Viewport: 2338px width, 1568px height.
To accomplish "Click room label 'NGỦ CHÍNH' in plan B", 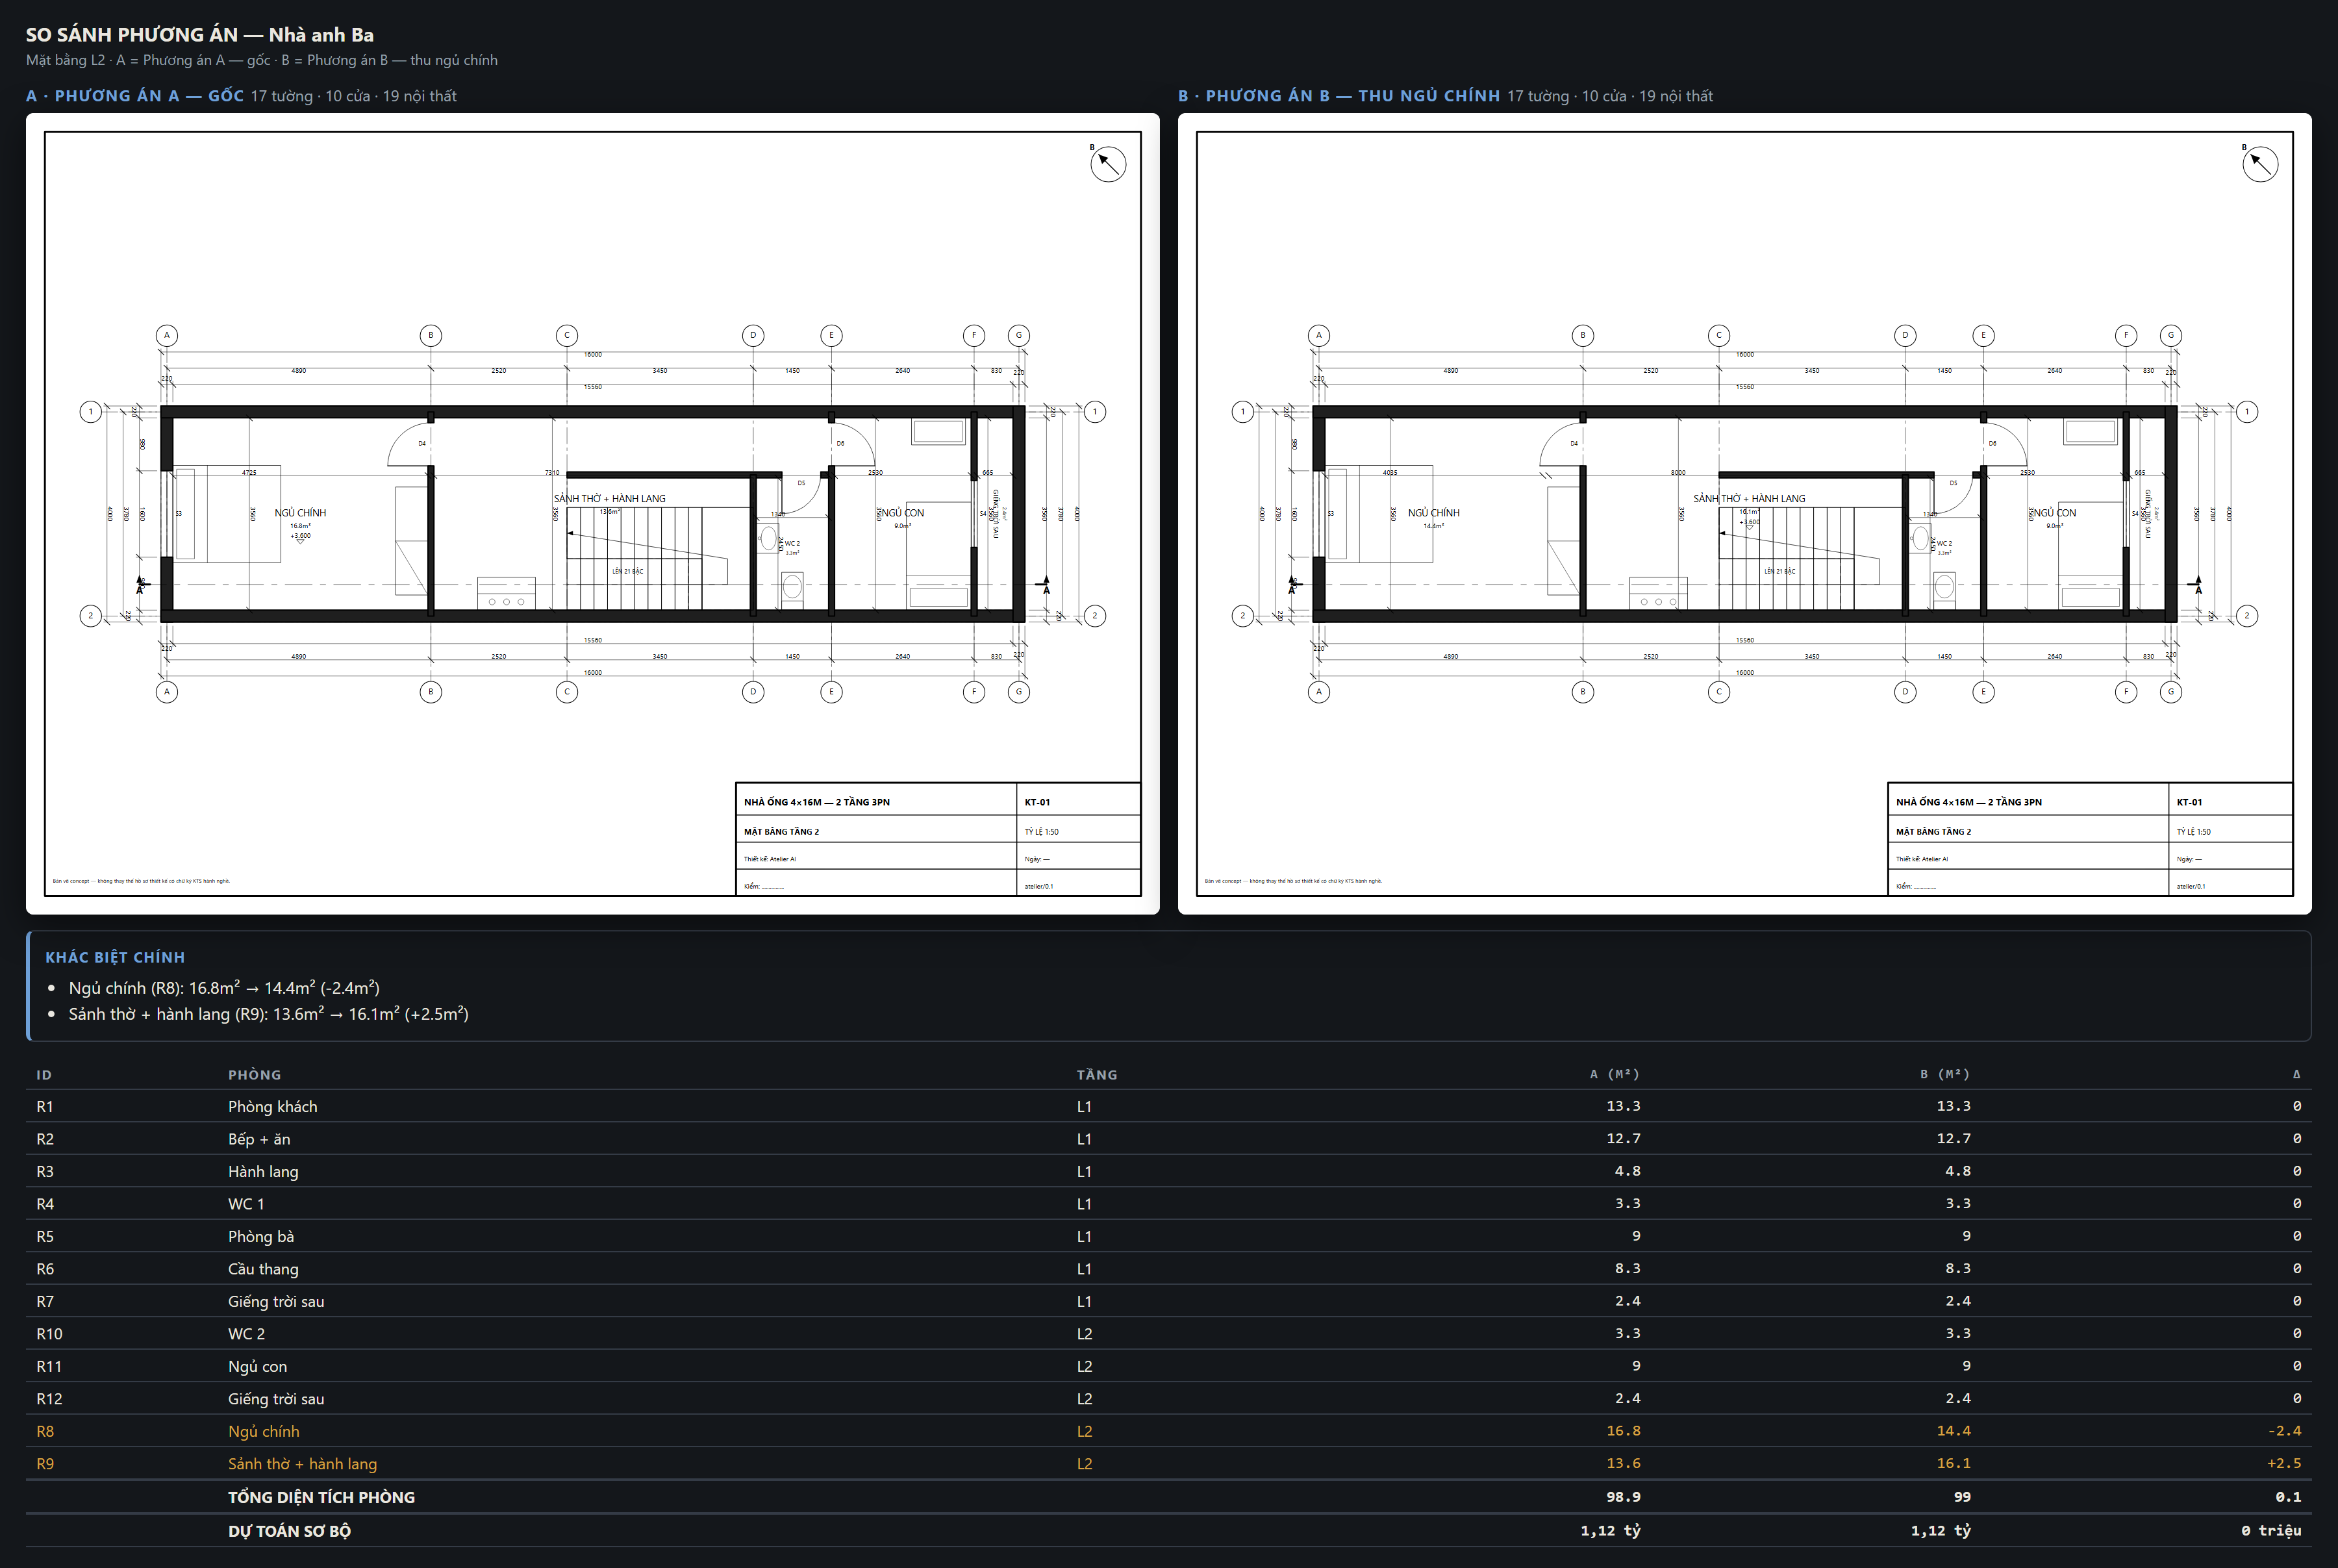I will tap(1433, 513).
